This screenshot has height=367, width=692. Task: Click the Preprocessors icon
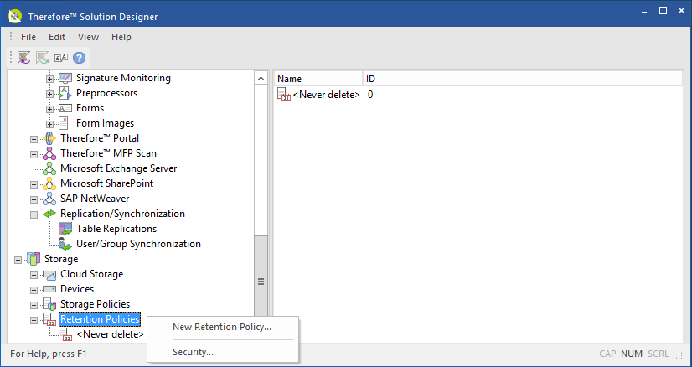tap(65, 93)
